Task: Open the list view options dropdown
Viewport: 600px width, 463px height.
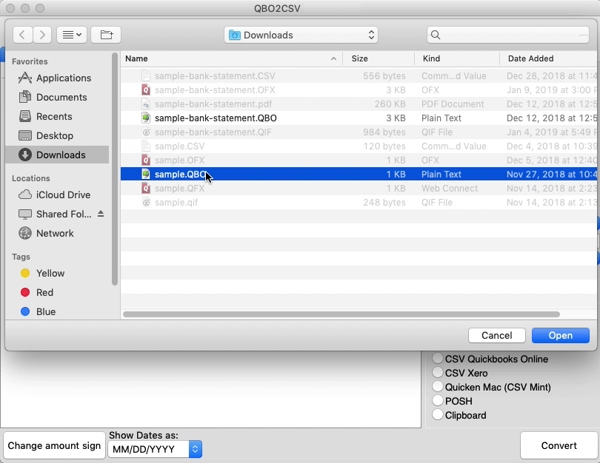Action: (x=72, y=36)
